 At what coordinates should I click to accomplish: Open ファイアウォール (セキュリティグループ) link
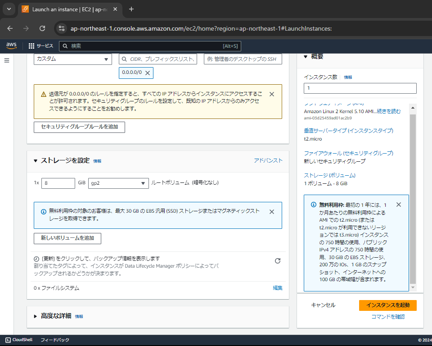coord(348,153)
